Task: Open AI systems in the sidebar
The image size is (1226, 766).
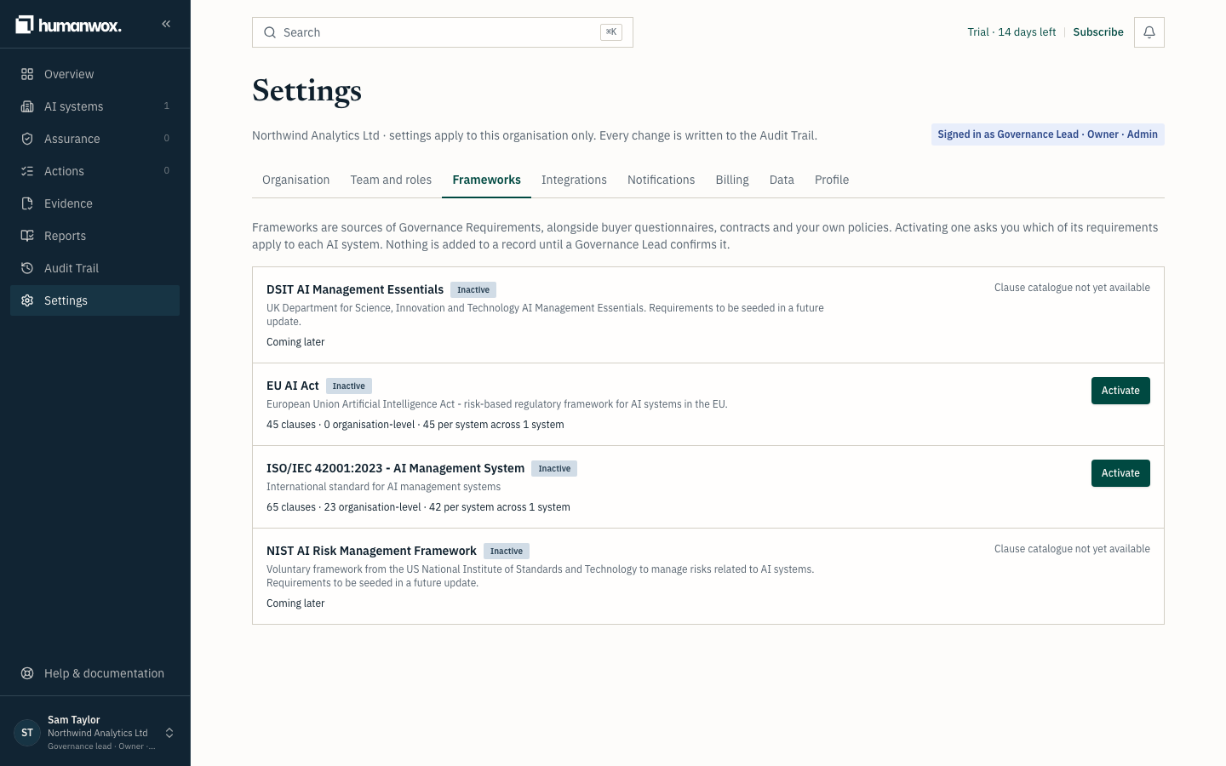Action: pyautogui.click(x=95, y=106)
